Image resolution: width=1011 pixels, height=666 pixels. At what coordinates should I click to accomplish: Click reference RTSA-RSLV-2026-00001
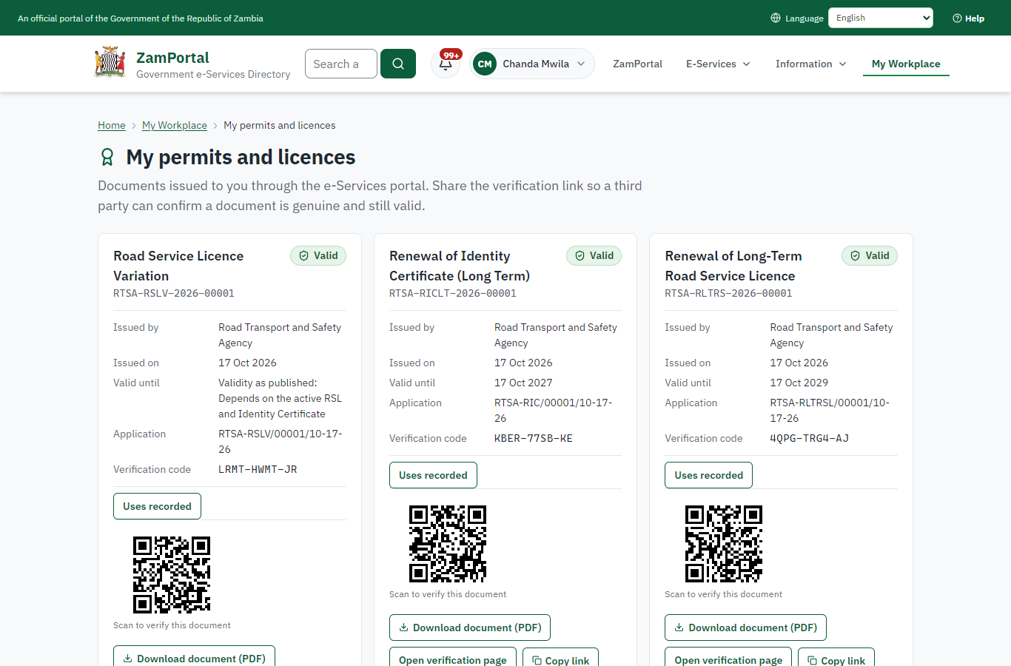[174, 293]
